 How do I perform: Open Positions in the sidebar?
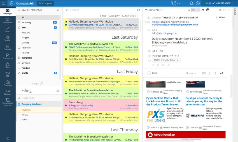pos(8,83)
